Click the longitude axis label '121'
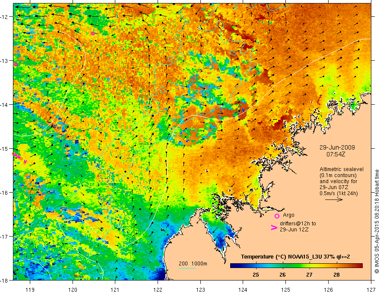 click(x=115, y=290)
